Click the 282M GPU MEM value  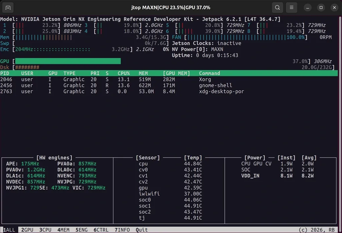pyautogui.click(x=169, y=79)
